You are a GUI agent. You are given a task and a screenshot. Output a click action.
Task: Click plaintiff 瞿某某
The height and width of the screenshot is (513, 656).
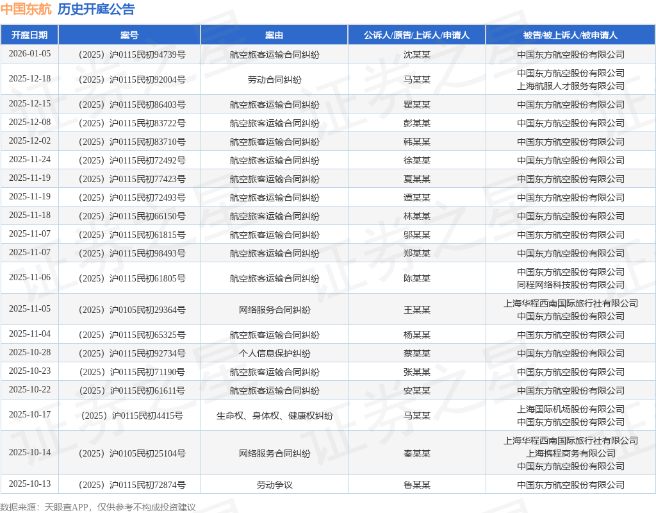pos(416,105)
